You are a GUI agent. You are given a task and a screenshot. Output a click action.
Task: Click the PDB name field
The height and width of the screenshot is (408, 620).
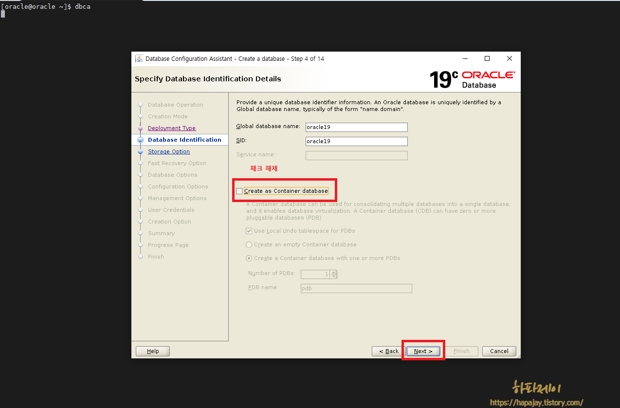click(357, 288)
